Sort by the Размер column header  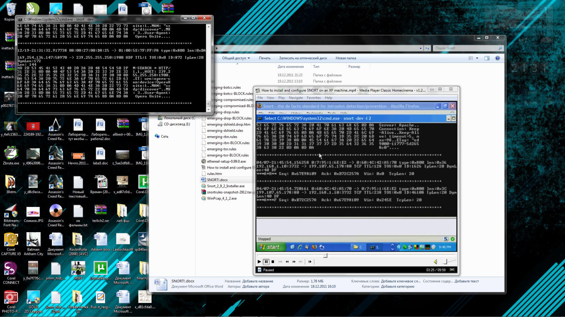354,67
